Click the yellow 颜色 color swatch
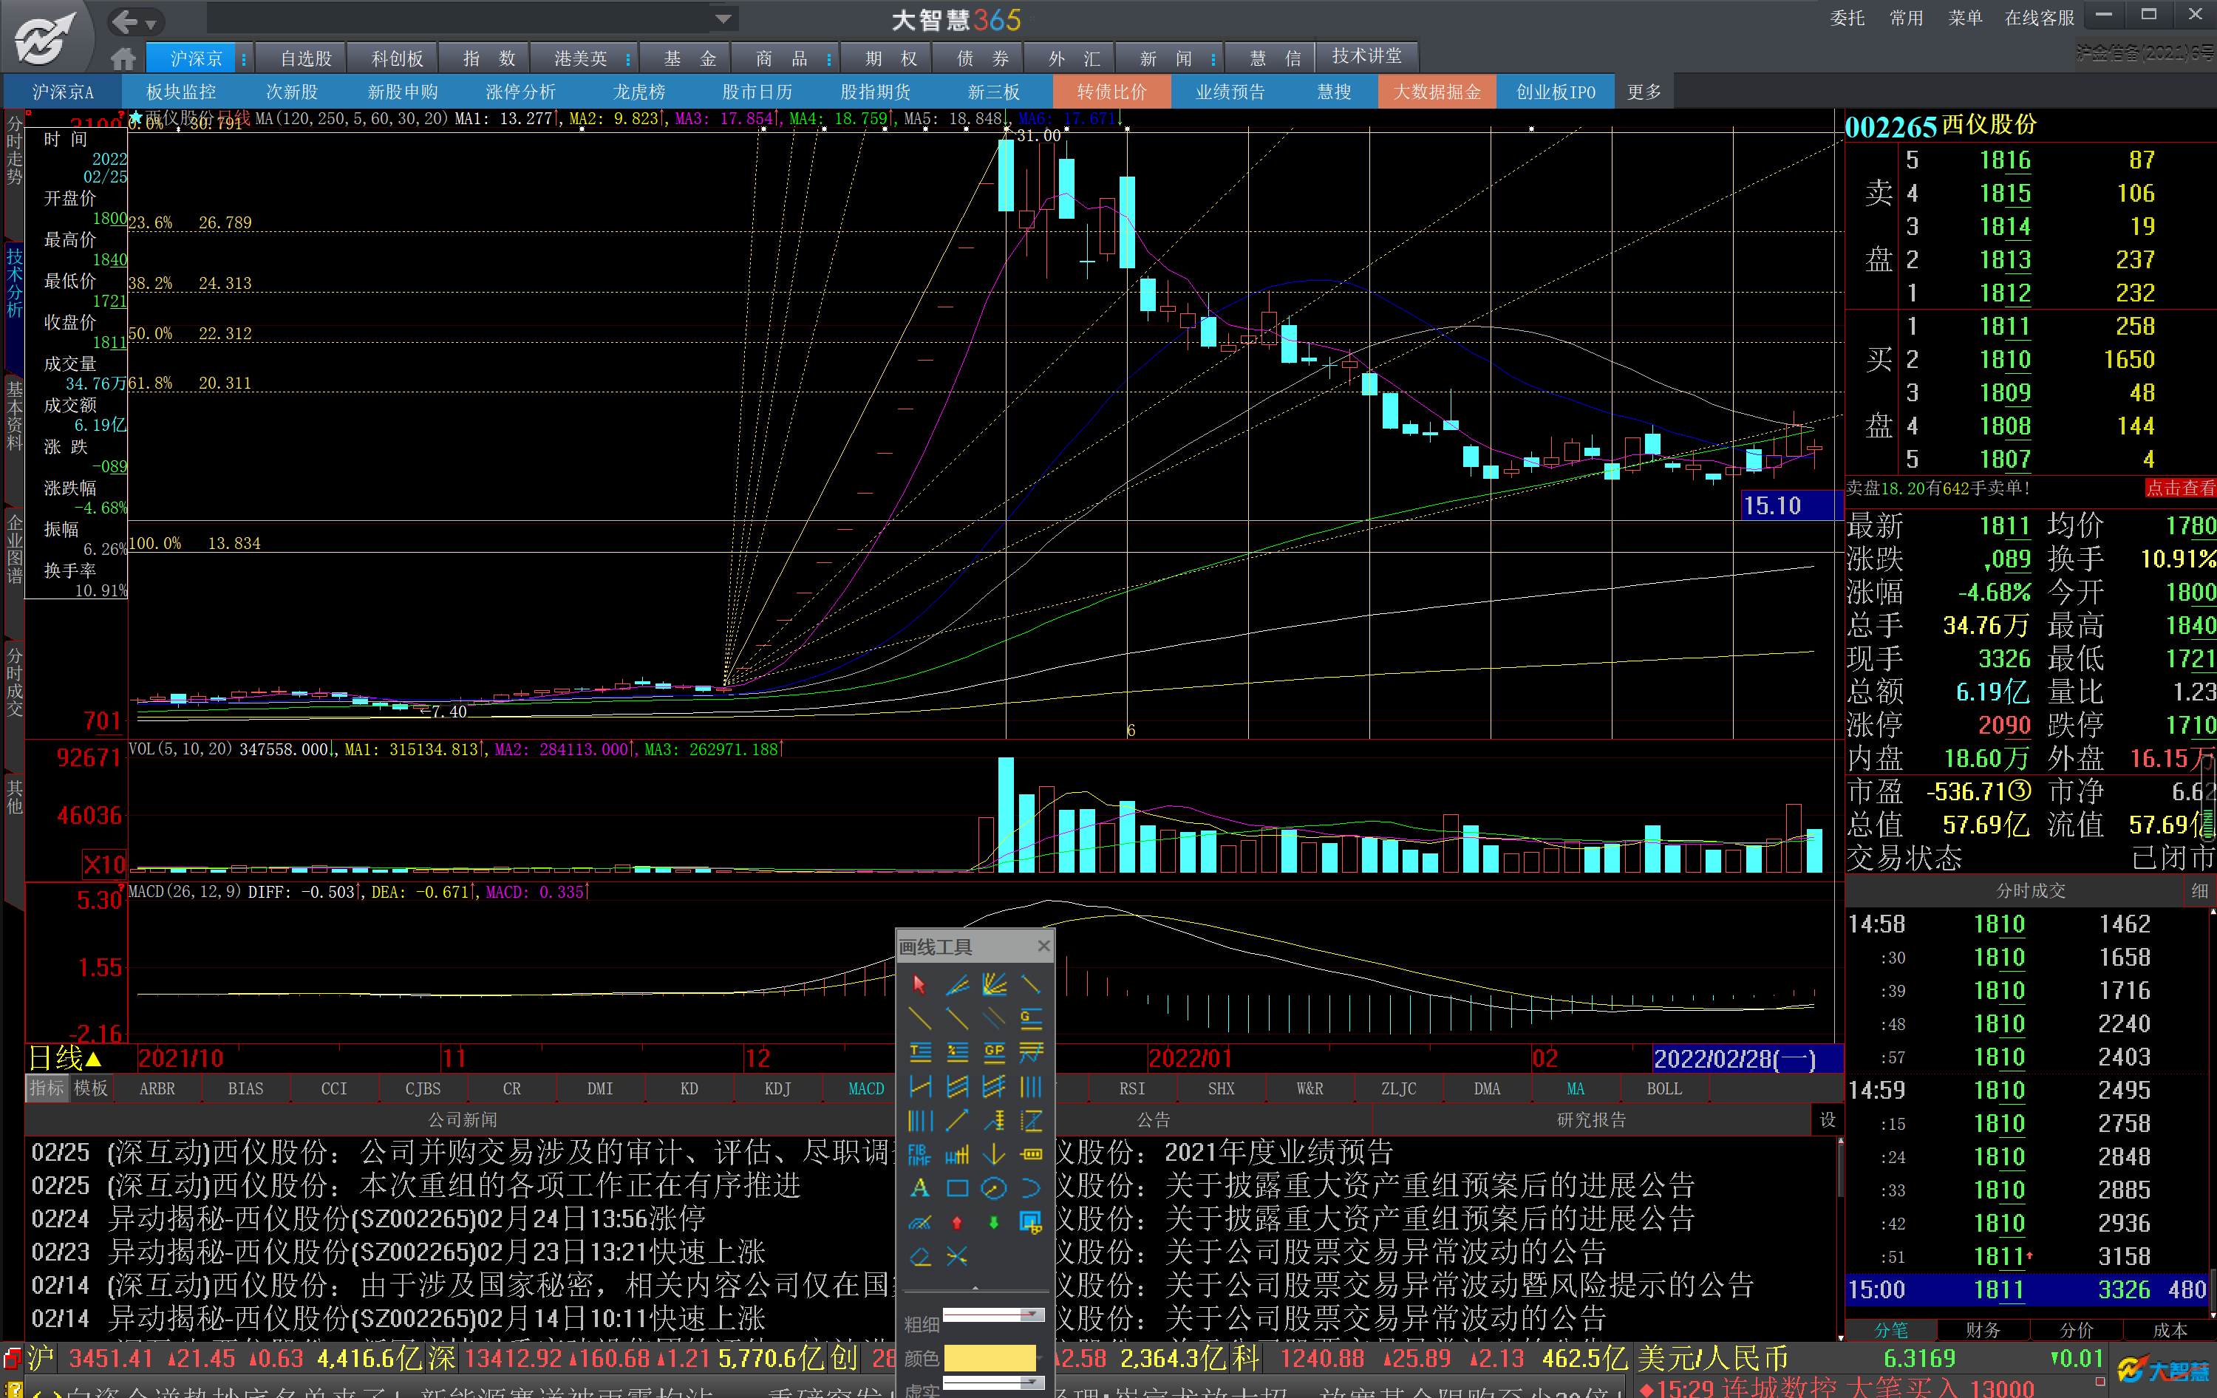 pos(990,1357)
